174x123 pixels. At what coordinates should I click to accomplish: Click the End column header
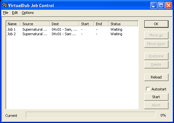point(101,24)
